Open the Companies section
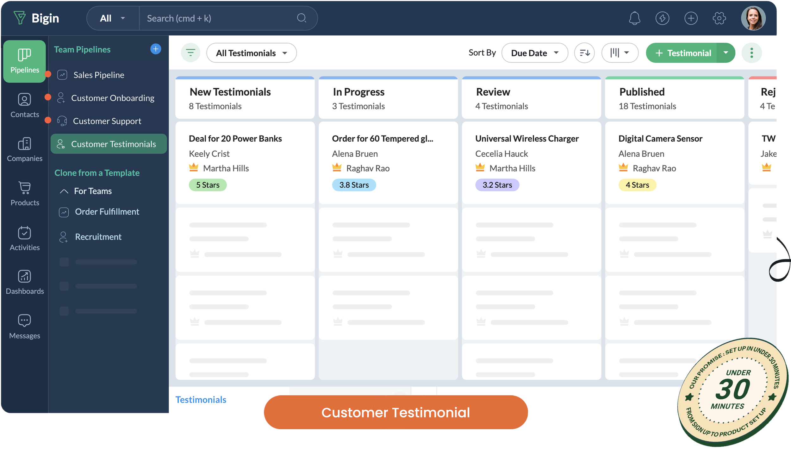Screen dimensions: 791x449 tap(24, 149)
